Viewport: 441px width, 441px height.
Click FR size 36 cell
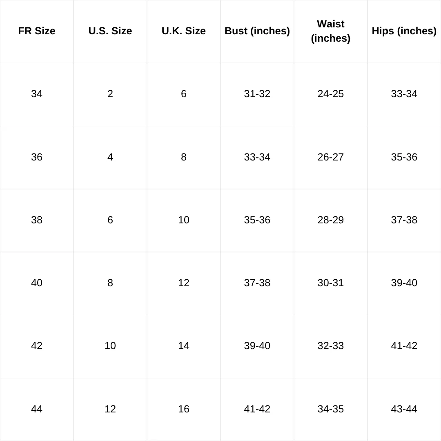[37, 157]
